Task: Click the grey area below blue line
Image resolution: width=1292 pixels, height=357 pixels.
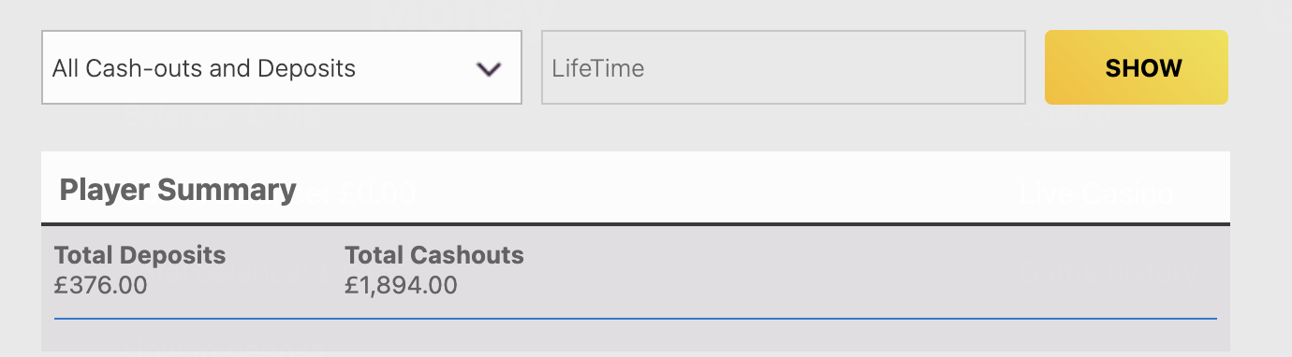Action: tap(636, 336)
